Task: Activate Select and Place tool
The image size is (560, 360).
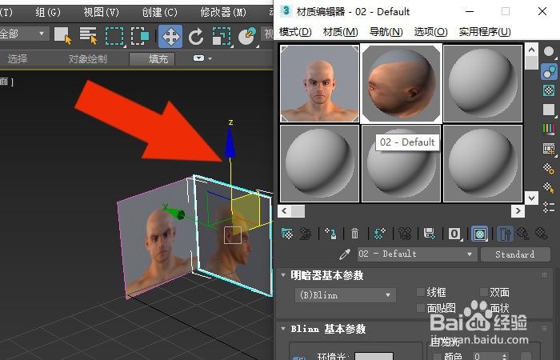Action: coord(248,37)
